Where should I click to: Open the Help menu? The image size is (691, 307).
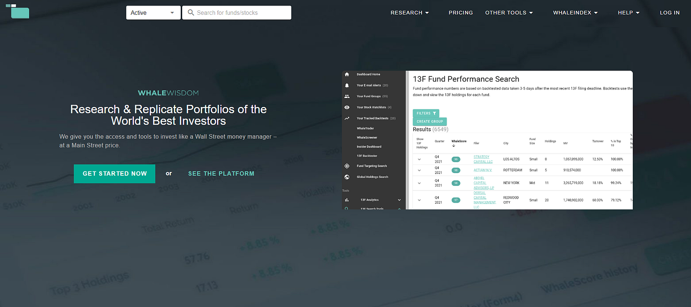click(x=628, y=13)
